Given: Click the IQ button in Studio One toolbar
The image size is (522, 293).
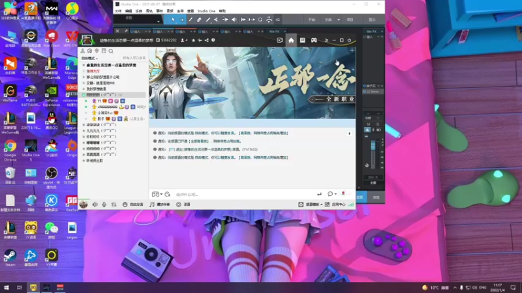Looking at the screenshot, I should (x=278, y=20).
